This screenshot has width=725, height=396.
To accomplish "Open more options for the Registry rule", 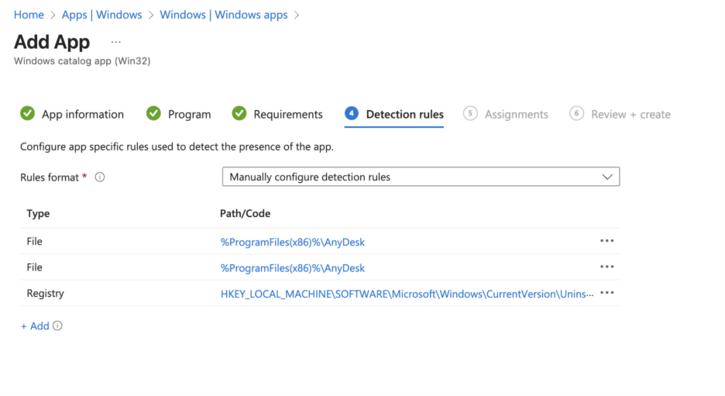I will point(606,294).
